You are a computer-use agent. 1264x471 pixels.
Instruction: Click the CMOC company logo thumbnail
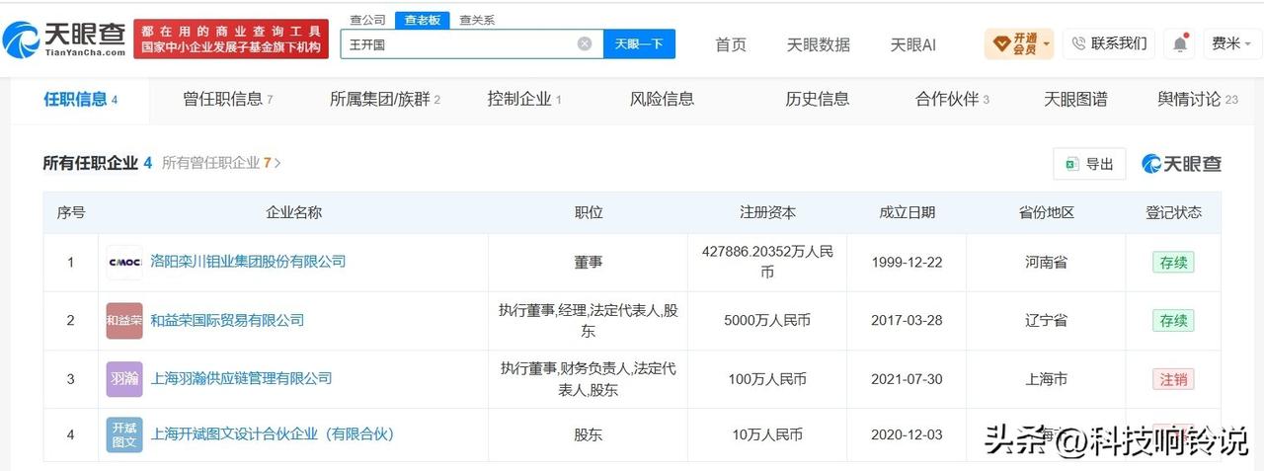point(124,263)
